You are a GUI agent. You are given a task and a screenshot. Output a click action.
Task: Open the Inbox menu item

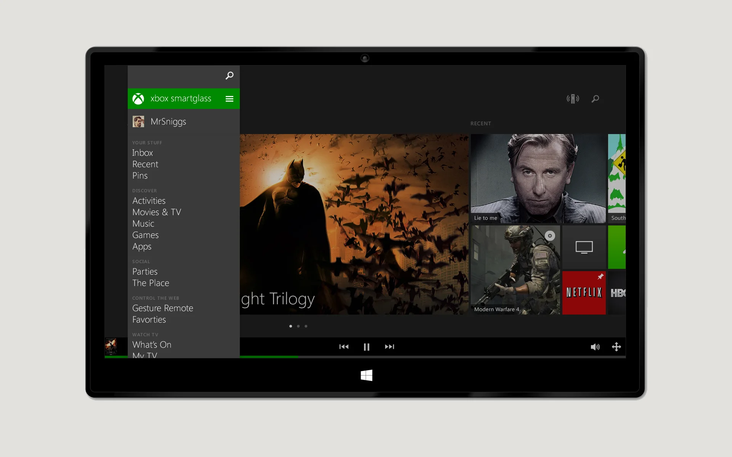coord(143,153)
